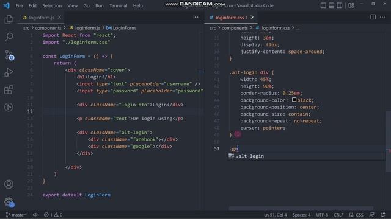Click the black color swatch on line 44
Viewport: 391px width, 219px height.
[294, 100]
